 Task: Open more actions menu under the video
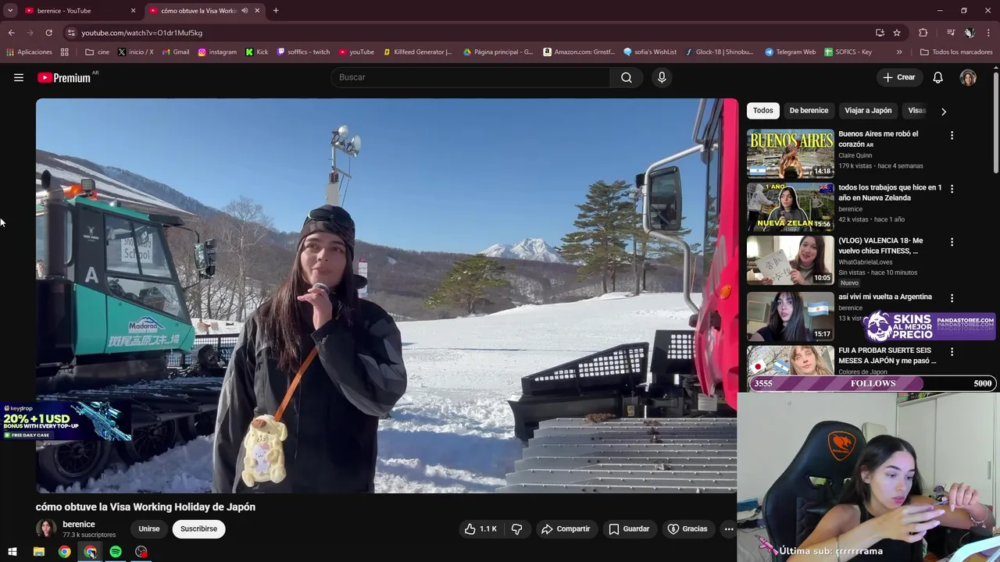pyautogui.click(x=729, y=529)
